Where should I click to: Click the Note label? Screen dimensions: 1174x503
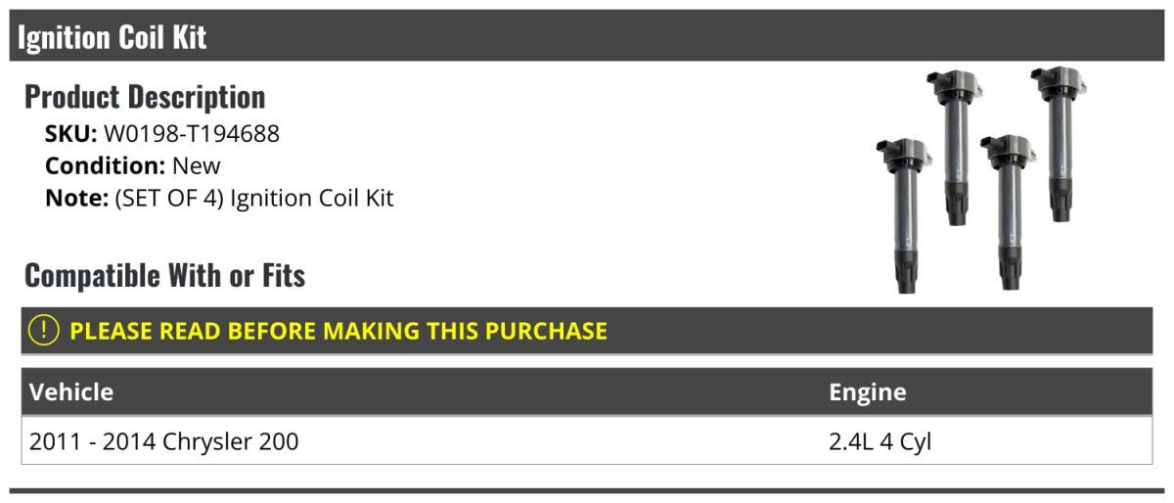[x=76, y=198]
